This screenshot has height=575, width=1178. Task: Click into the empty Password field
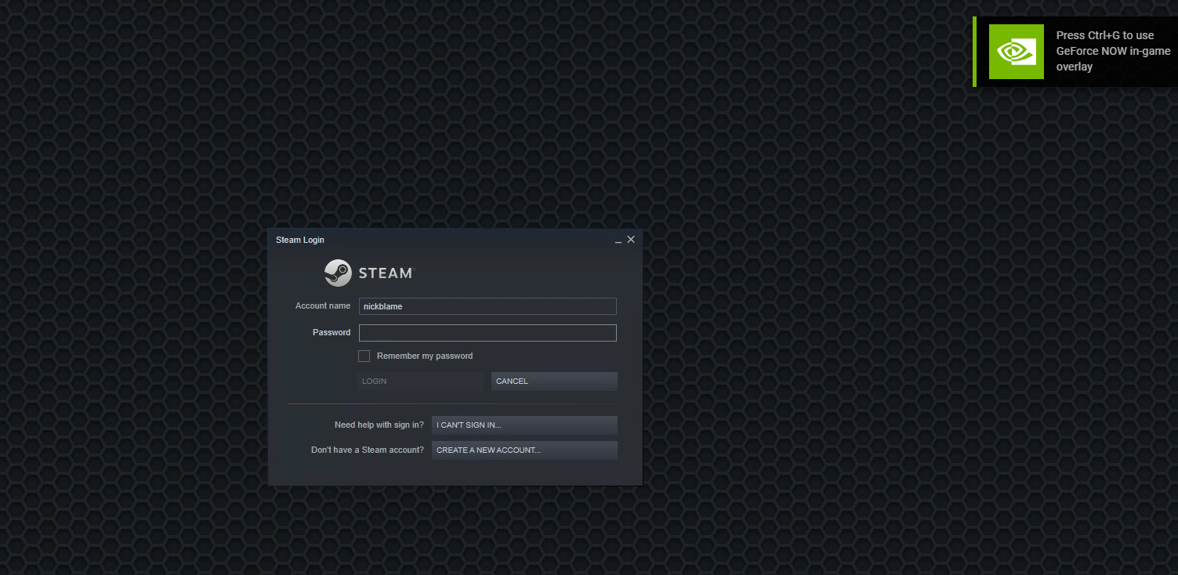click(x=488, y=333)
